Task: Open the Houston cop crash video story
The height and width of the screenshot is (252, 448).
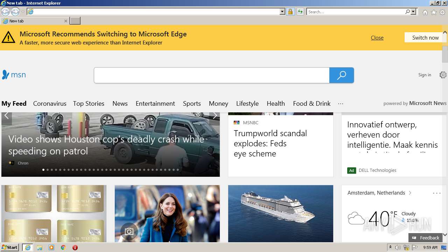Action: (106, 145)
